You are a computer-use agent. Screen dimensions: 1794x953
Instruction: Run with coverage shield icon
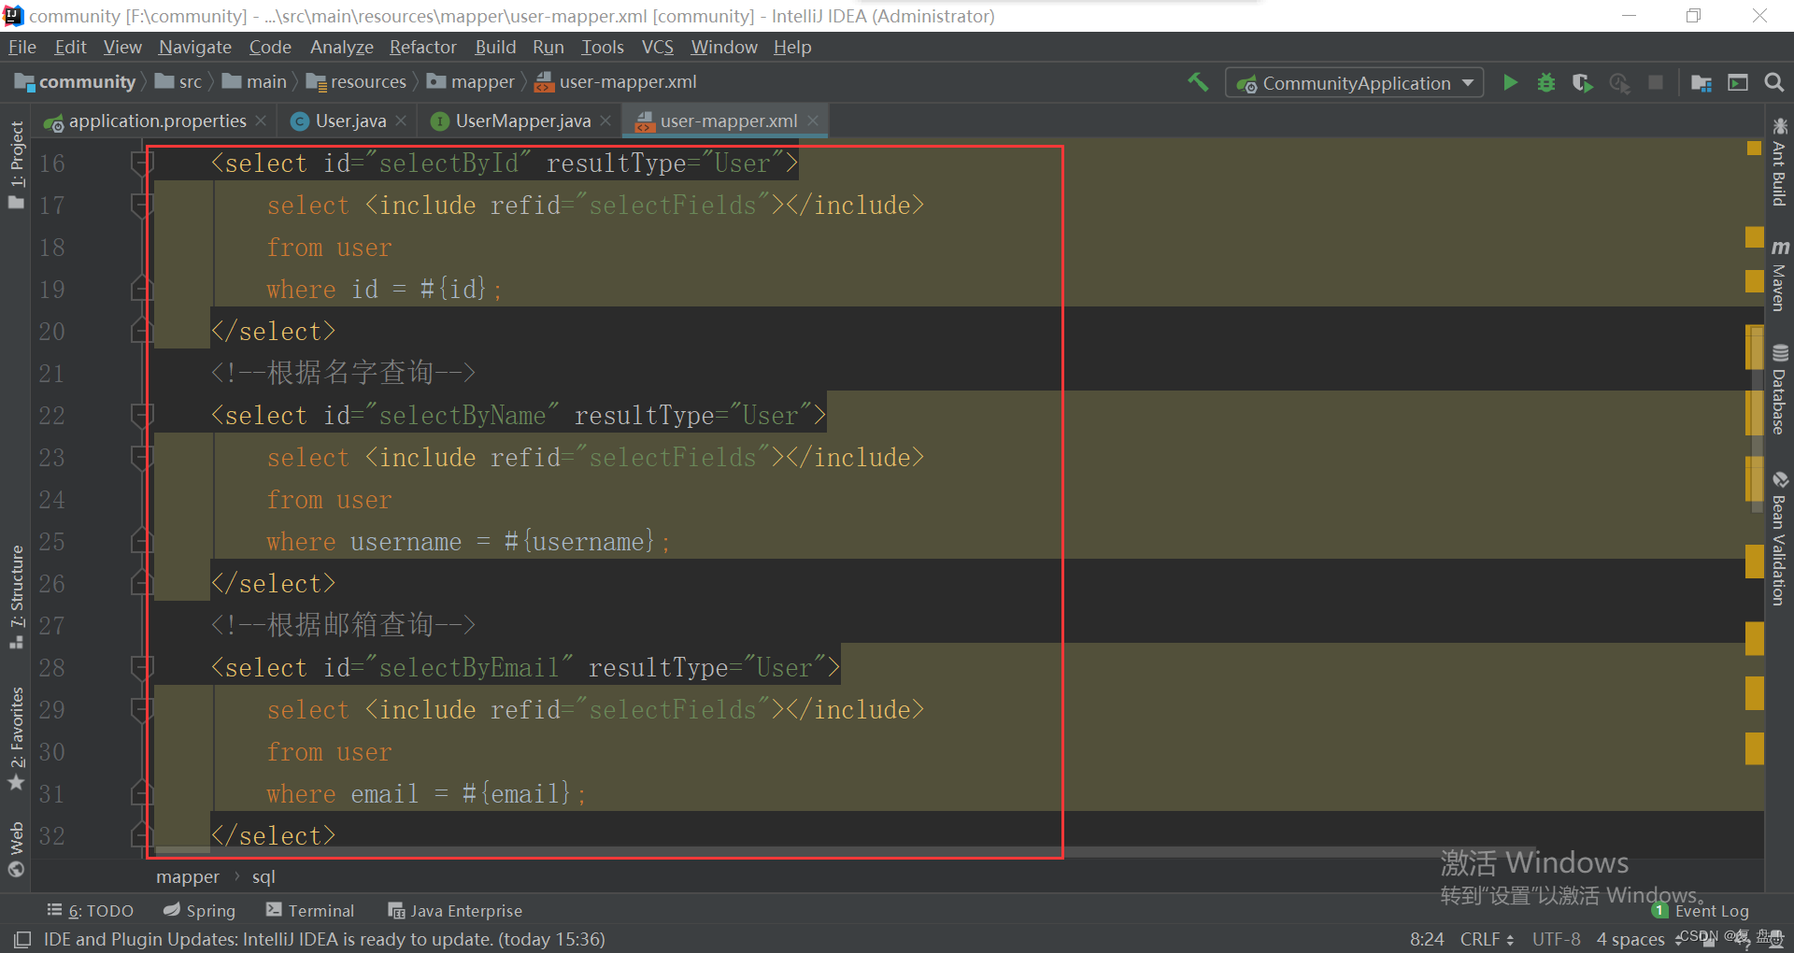click(x=1582, y=83)
